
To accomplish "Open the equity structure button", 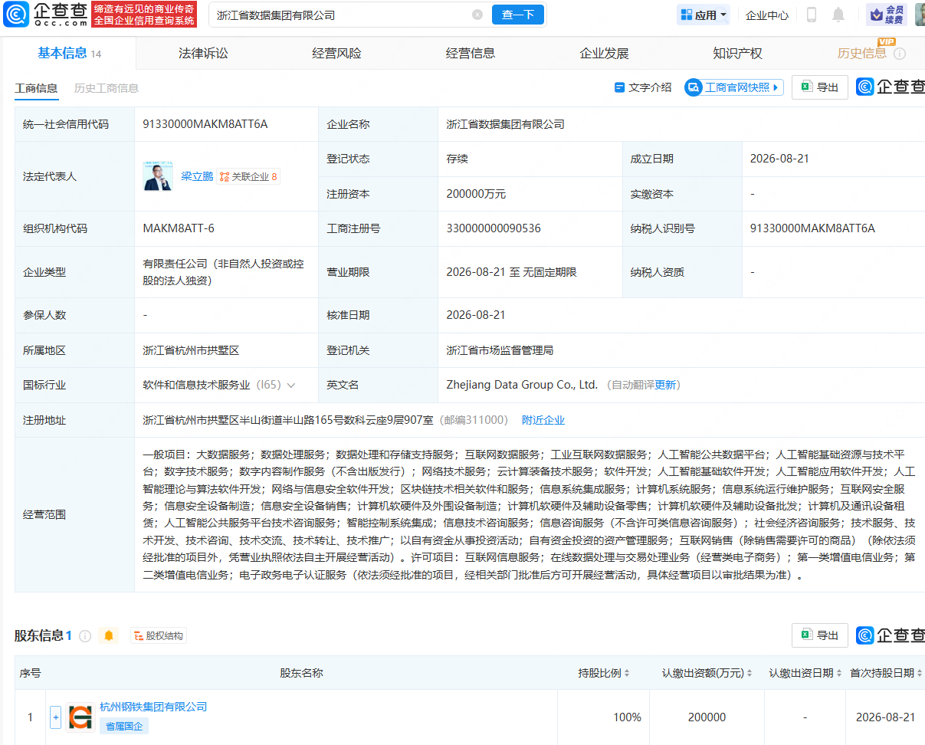I will tap(159, 635).
